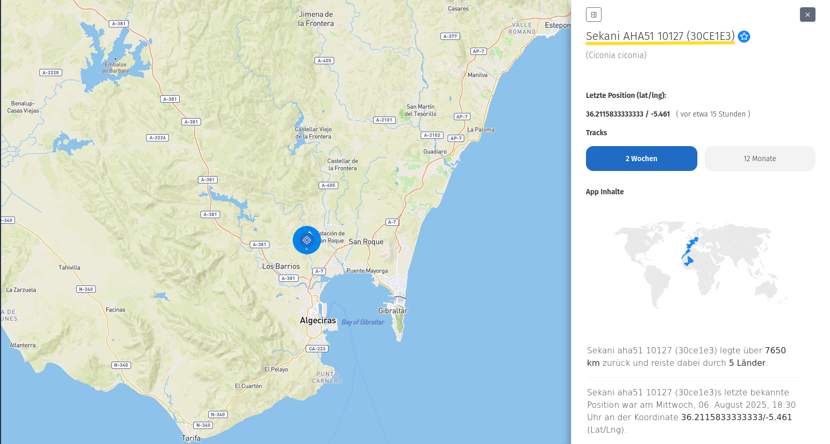Click the bold coordinate in the description text
The width and height of the screenshot is (830, 444).
(x=736, y=417)
